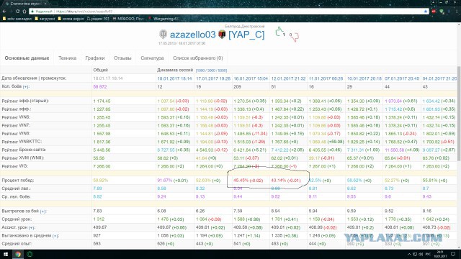Expand the (+) next to Кол. боёв
The image size is (461, 259).
pos(26,86)
